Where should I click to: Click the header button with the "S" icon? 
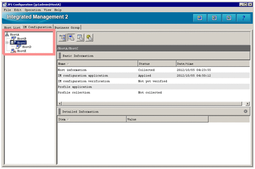click(229, 18)
